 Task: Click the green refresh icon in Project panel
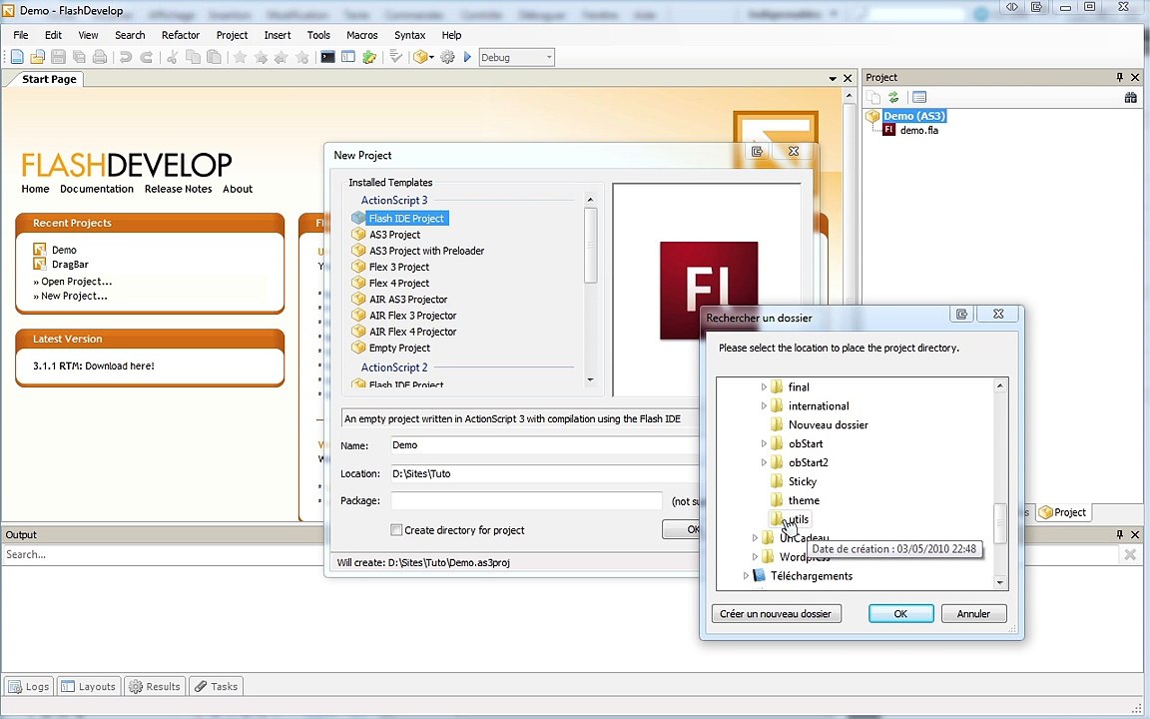pyautogui.click(x=893, y=97)
